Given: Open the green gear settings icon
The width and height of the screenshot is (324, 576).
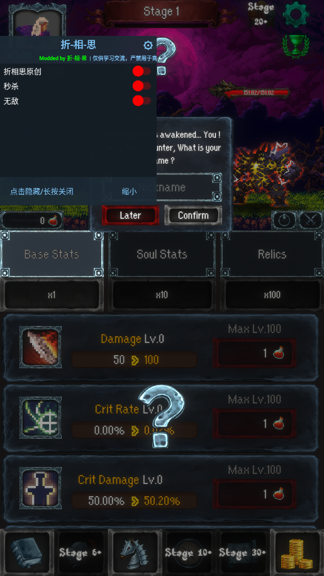Looking at the screenshot, I should (296, 14).
